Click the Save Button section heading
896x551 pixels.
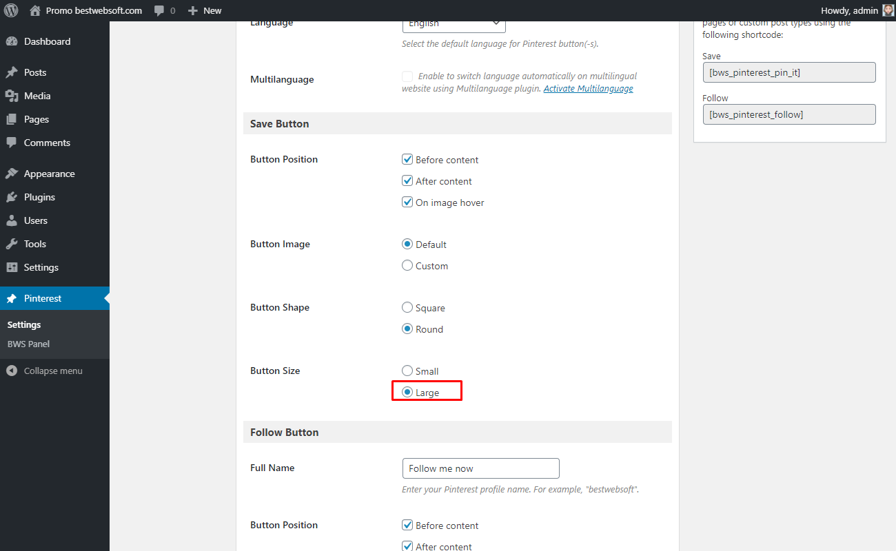tap(280, 124)
